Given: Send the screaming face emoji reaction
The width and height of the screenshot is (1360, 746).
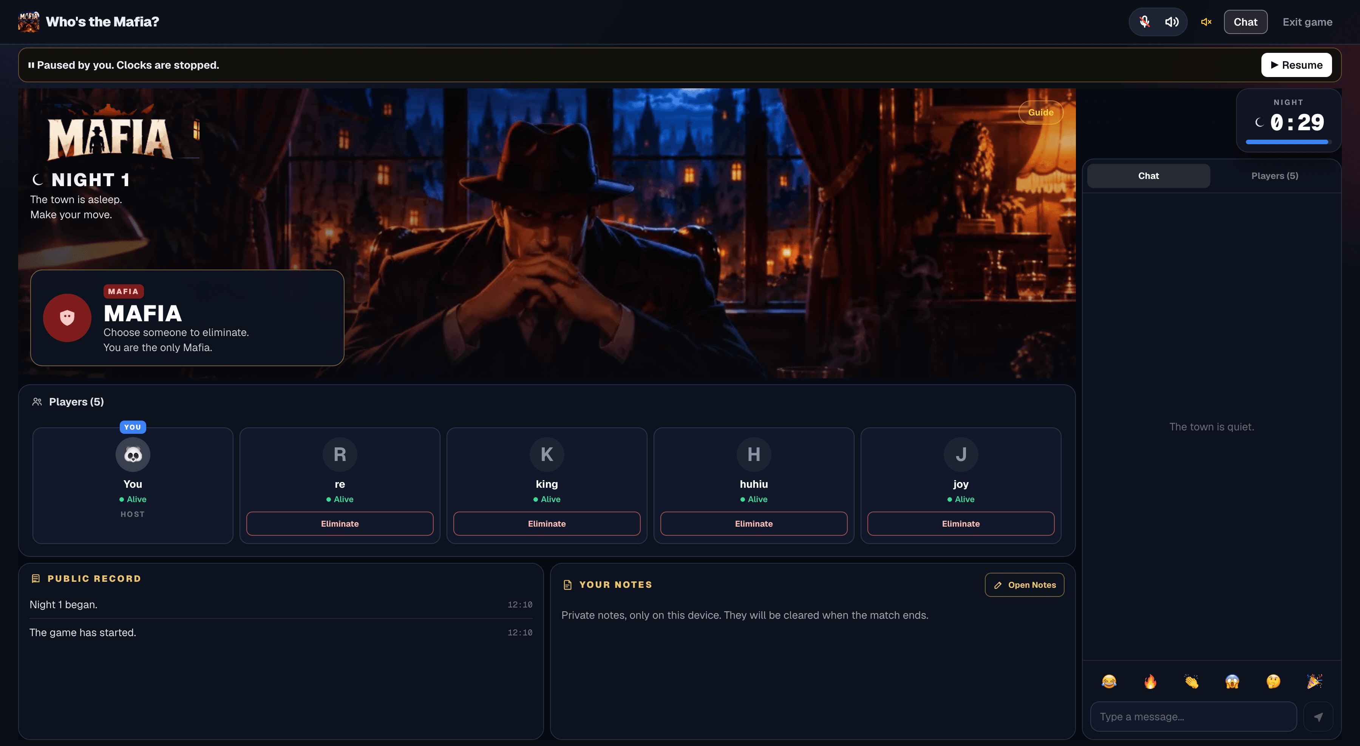Looking at the screenshot, I should tap(1232, 681).
